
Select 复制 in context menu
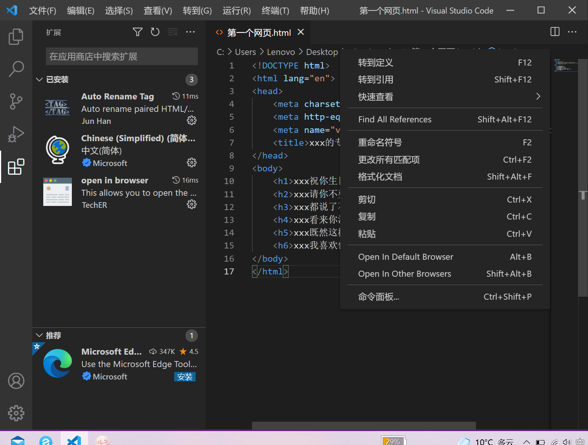click(x=445, y=216)
